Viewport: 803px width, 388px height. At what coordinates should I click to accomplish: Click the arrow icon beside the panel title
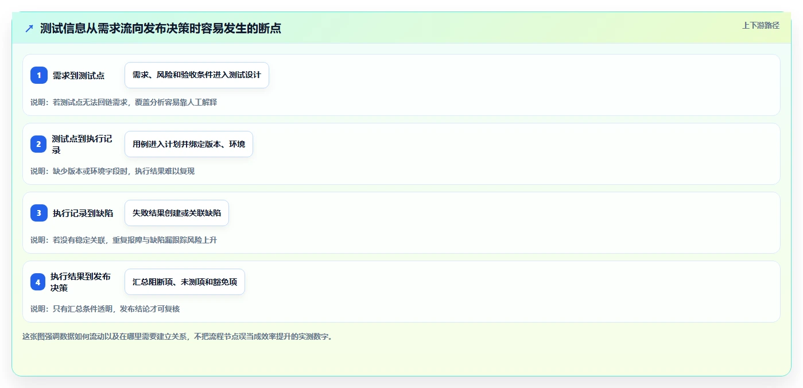click(x=29, y=28)
